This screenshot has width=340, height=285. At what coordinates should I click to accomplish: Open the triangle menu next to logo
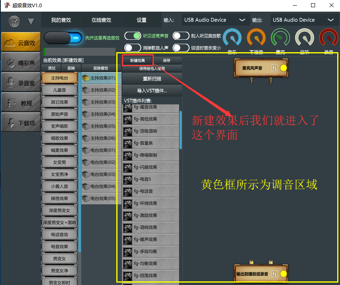coord(31,21)
